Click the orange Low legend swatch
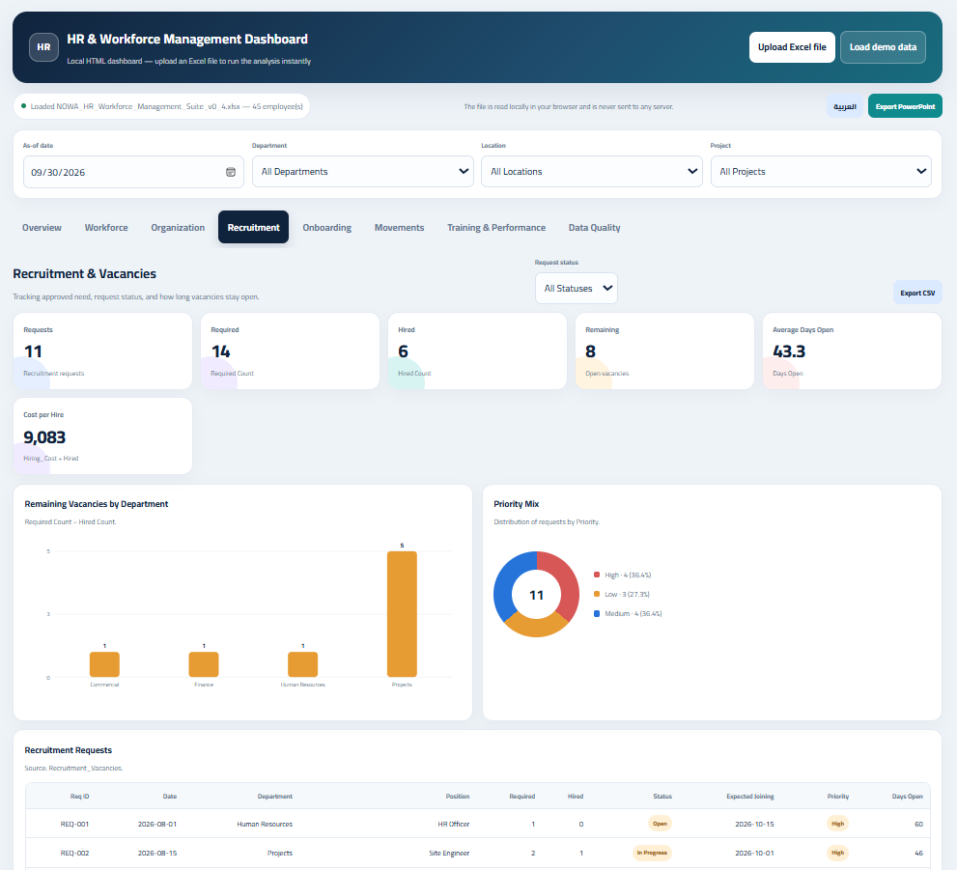 [x=597, y=594]
